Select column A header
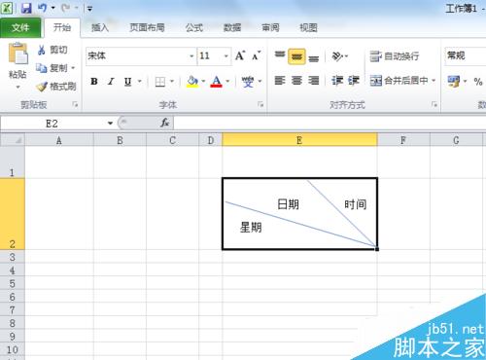The image size is (486, 360). click(59, 140)
